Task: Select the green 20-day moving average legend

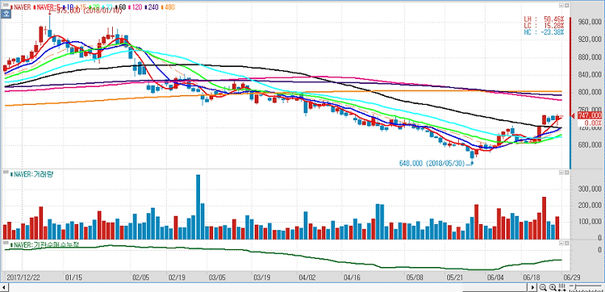Action: tap(94, 7)
